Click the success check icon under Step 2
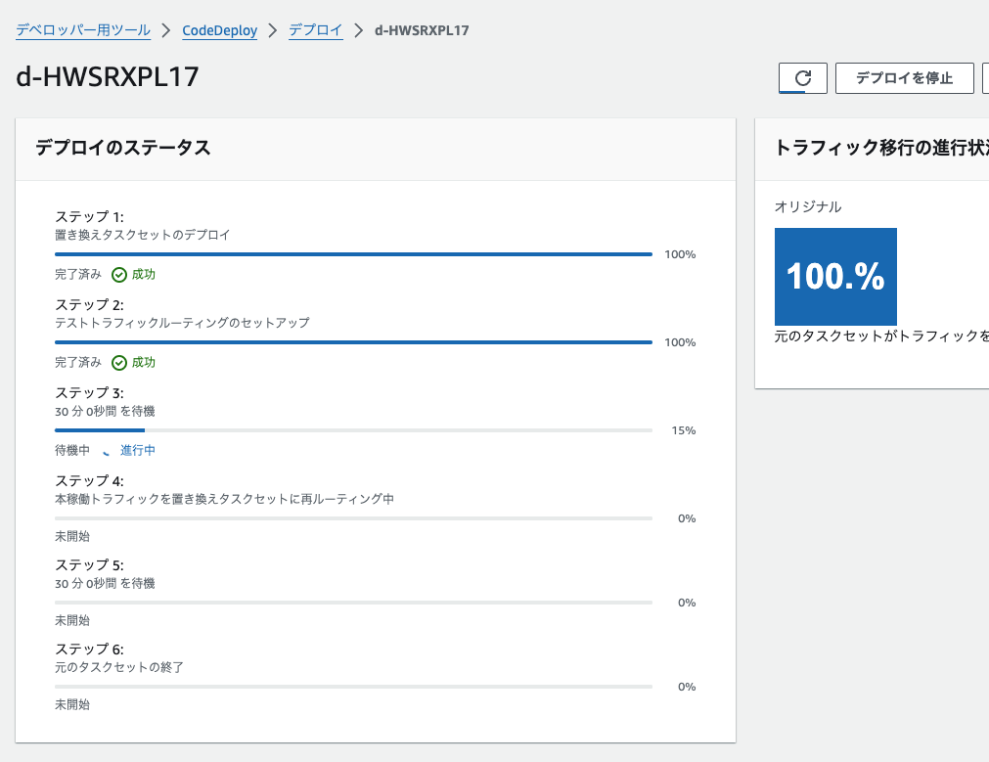Screen dimensions: 989x762 point(119,363)
